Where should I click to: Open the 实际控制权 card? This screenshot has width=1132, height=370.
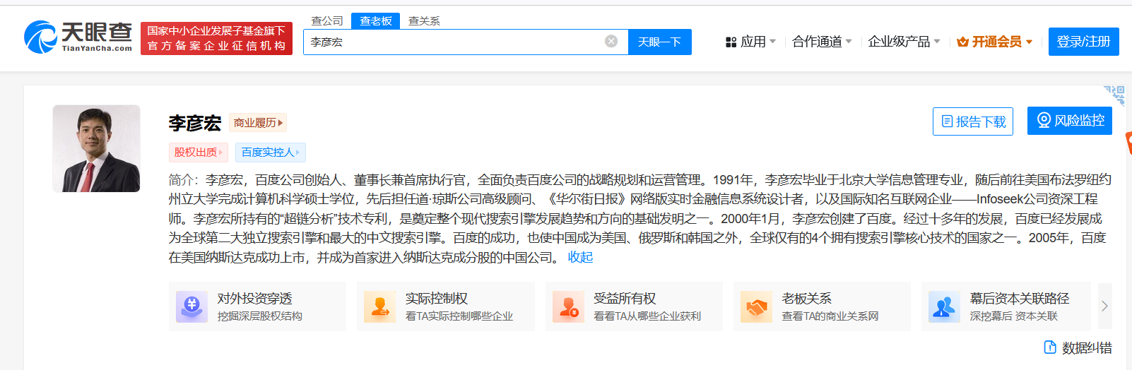(446, 306)
